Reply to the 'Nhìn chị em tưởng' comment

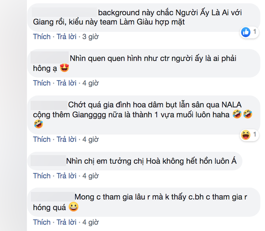point(66,176)
